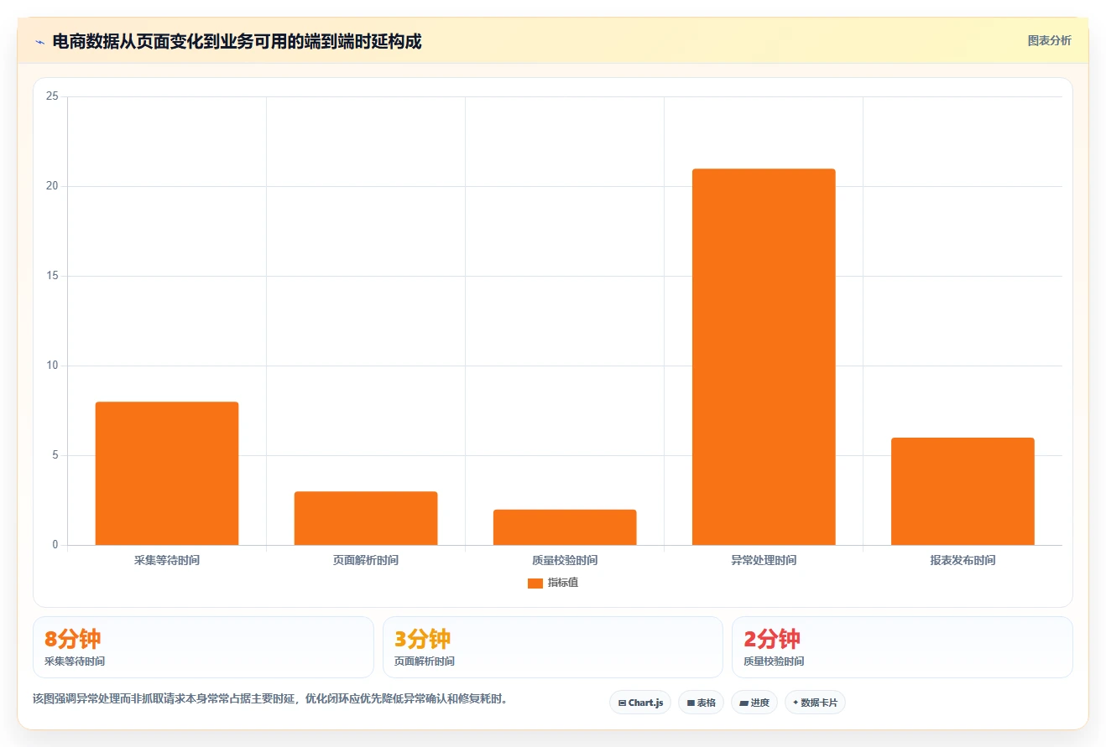Click the 采集等待时间 x-axis label
The width and height of the screenshot is (1106, 747).
[167, 560]
